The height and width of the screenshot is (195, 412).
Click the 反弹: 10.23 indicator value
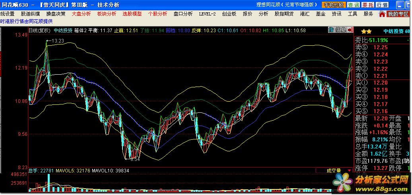(204, 31)
